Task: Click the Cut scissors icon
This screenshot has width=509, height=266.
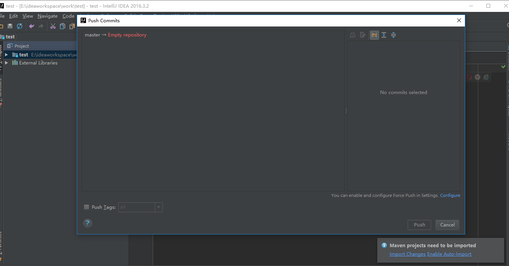Action: tap(53, 26)
